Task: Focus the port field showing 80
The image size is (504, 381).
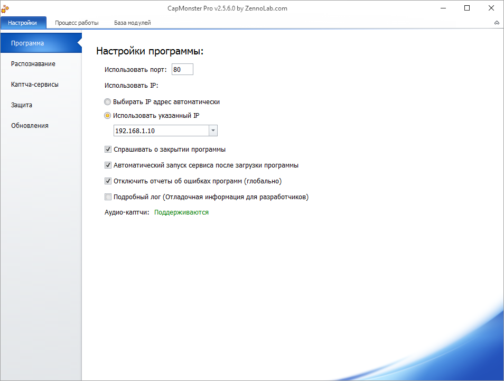Action: click(x=182, y=69)
